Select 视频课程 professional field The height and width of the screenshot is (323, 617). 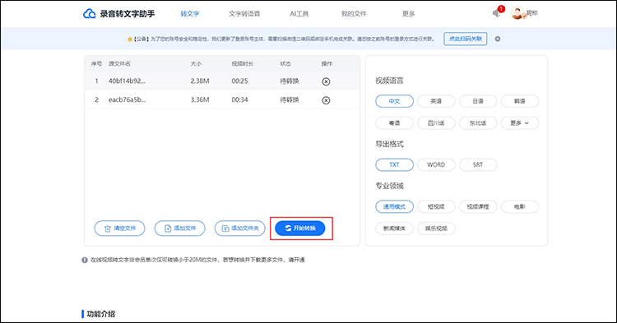(478, 206)
